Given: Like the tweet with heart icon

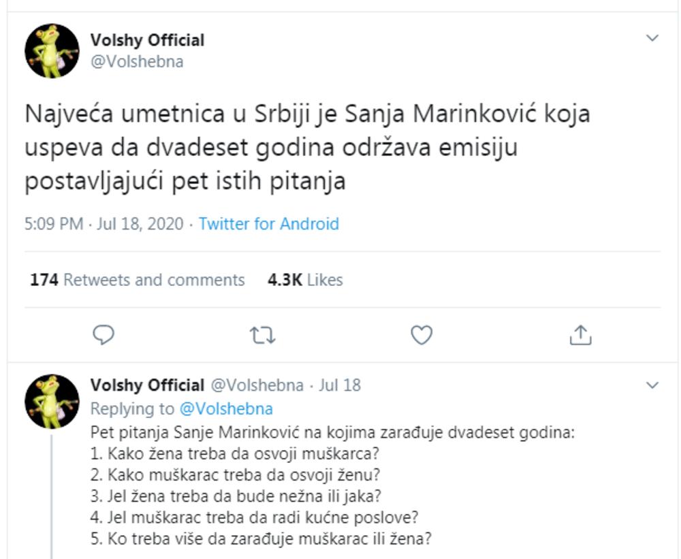Looking at the screenshot, I should point(422,334).
